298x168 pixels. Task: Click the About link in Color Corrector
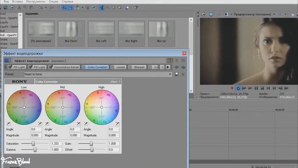click(x=114, y=82)
